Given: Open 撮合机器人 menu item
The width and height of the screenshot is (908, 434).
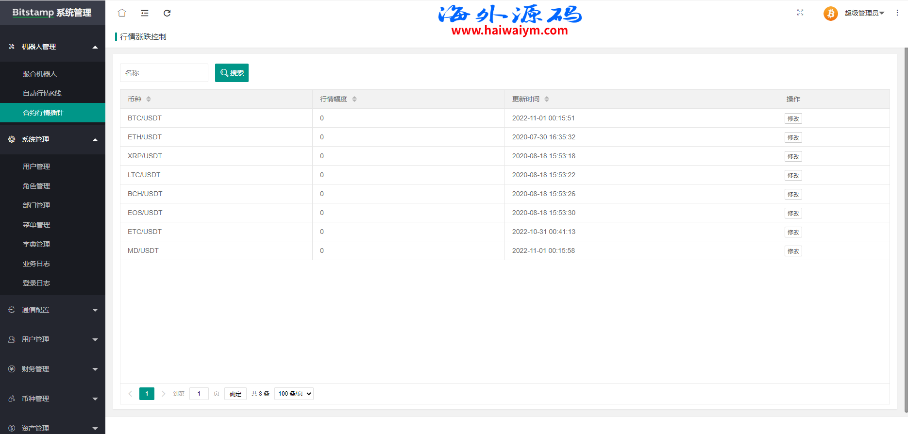Looking at the screenshot, I should coord(40,74).
